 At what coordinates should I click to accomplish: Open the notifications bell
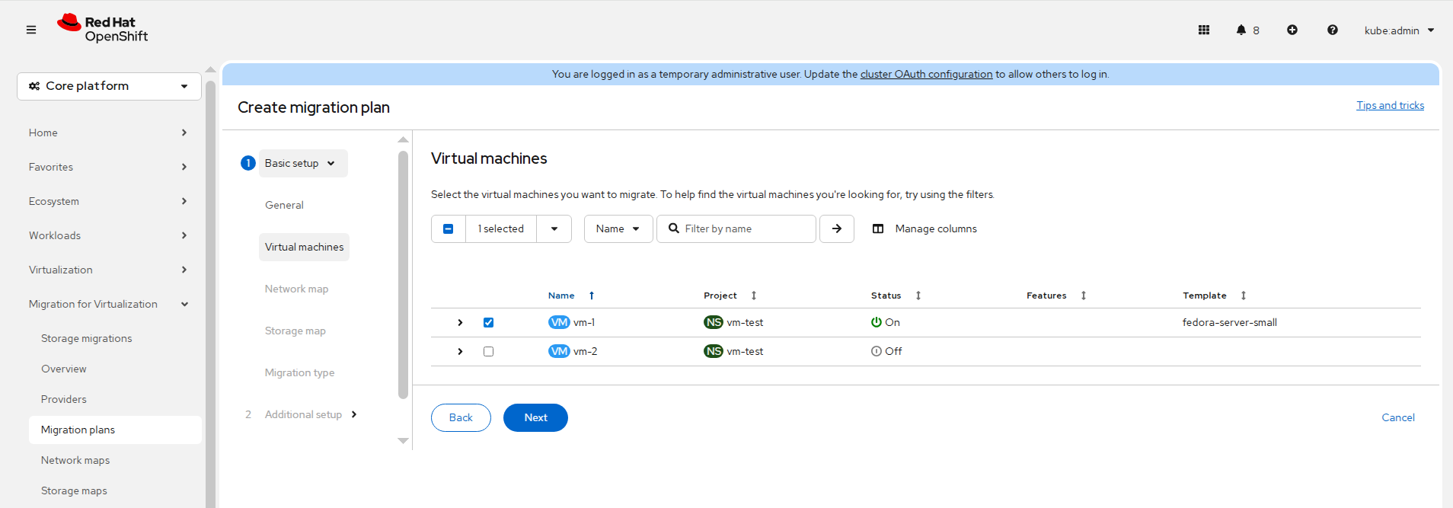[x=1241, y=30]
